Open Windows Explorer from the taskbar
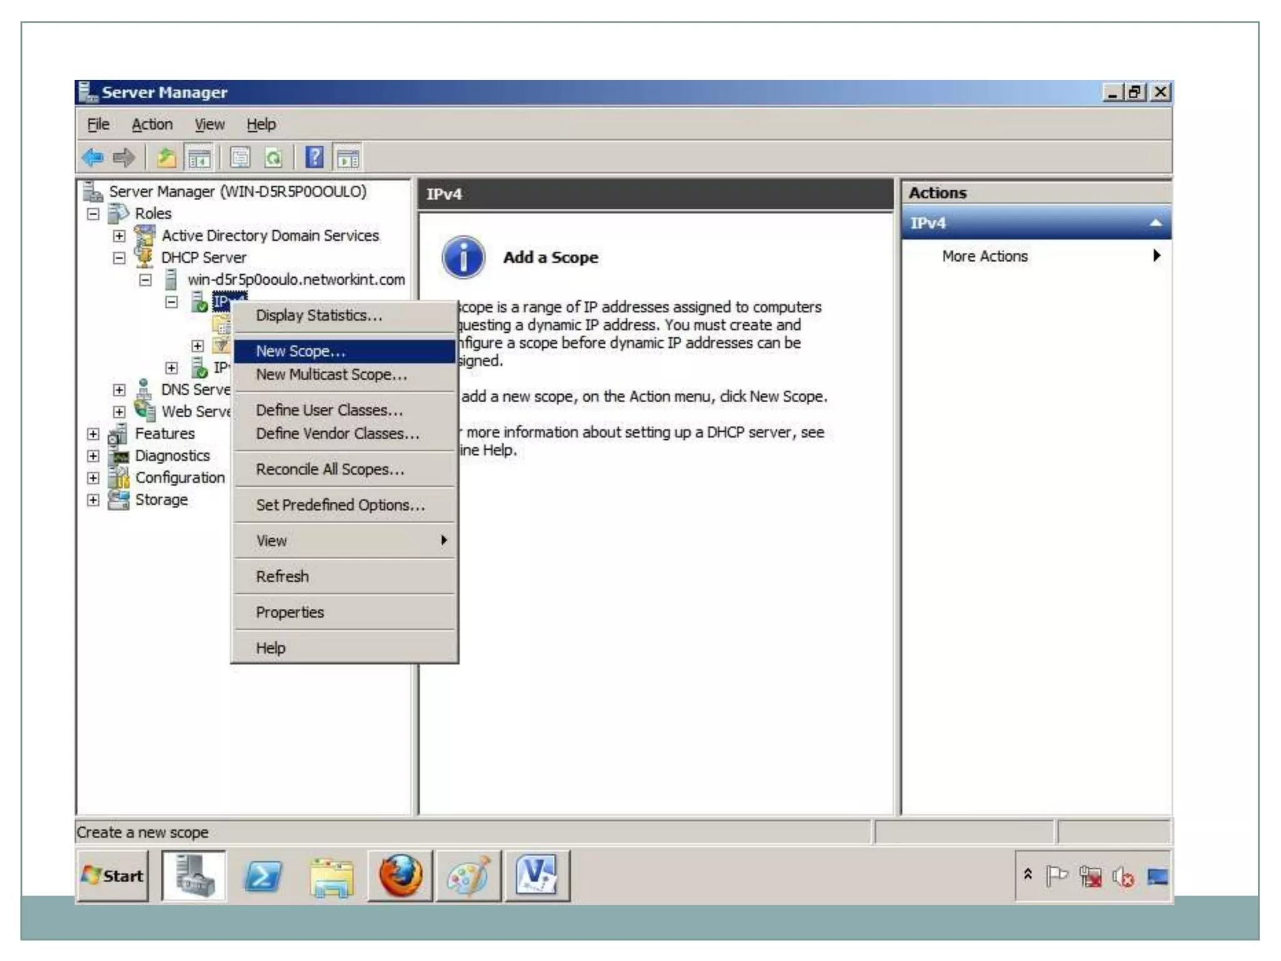 (332, 876)
